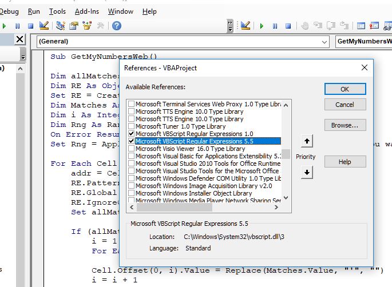Click Break on the Debug toolbar
This screenshot has width=392, height=287.
coord(275,26)
